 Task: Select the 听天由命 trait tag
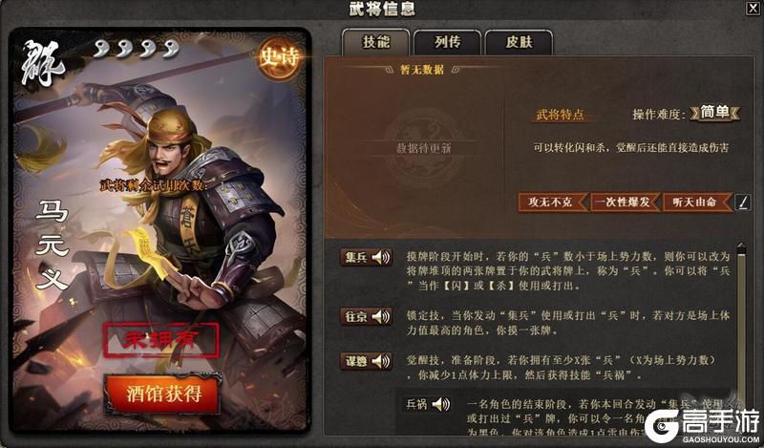697,203
